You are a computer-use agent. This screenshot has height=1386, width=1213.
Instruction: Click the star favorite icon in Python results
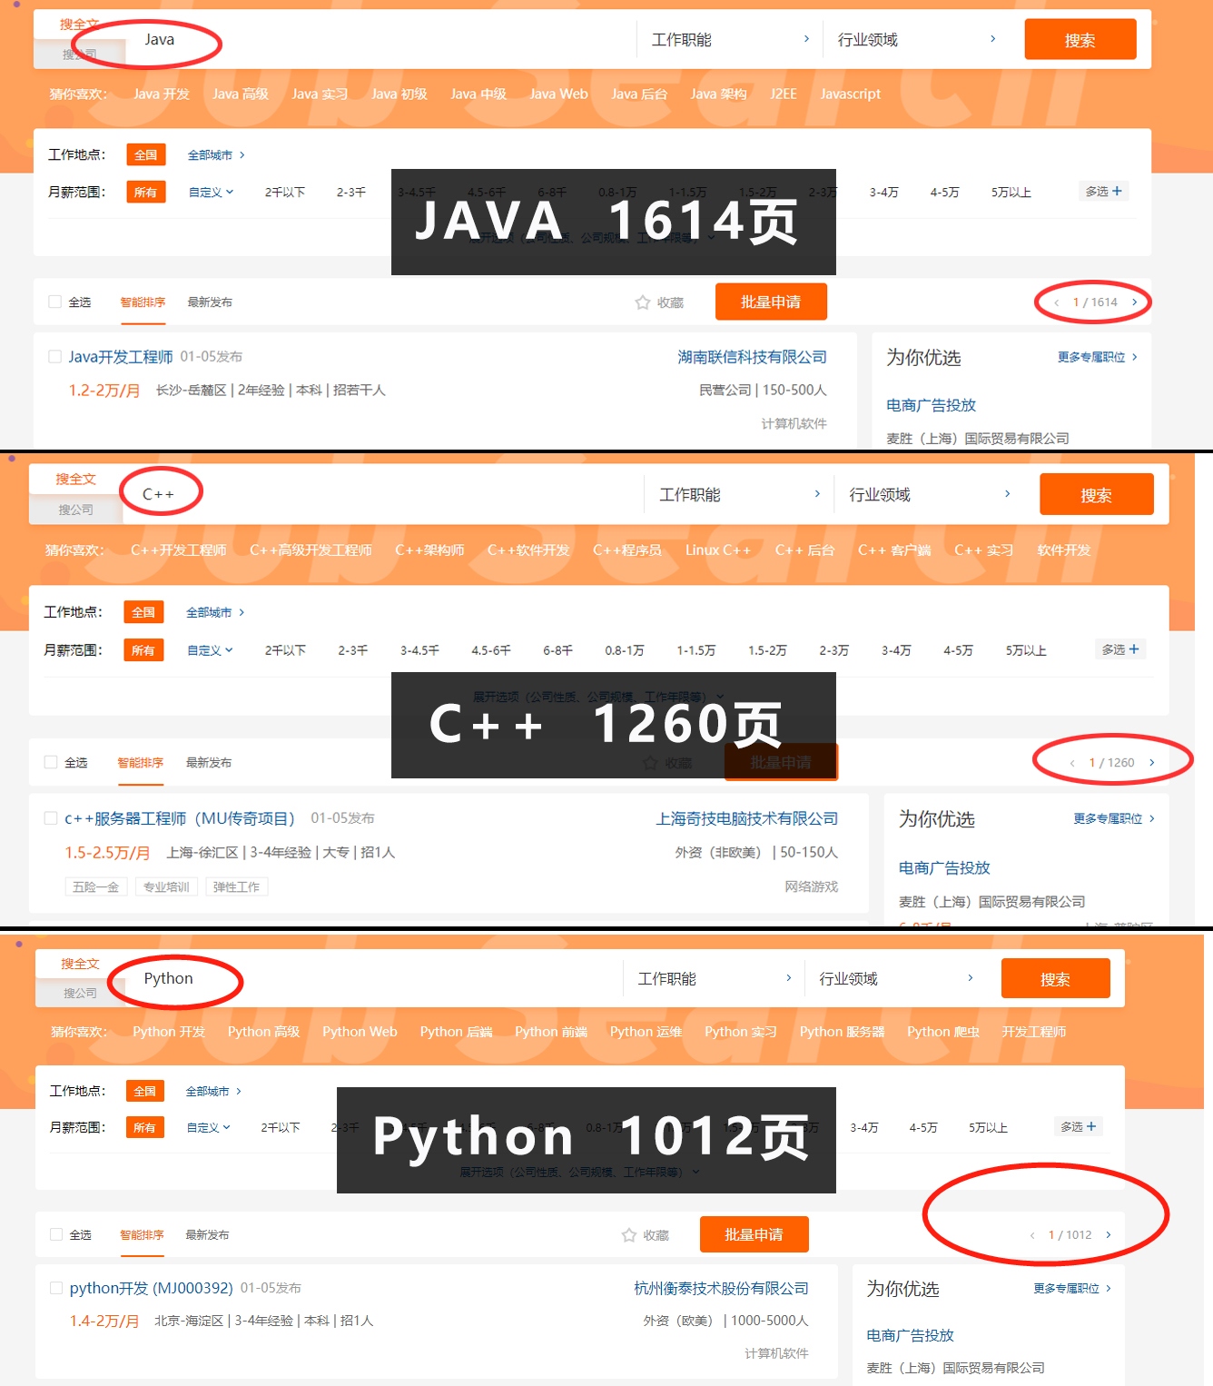(629, 1235)
